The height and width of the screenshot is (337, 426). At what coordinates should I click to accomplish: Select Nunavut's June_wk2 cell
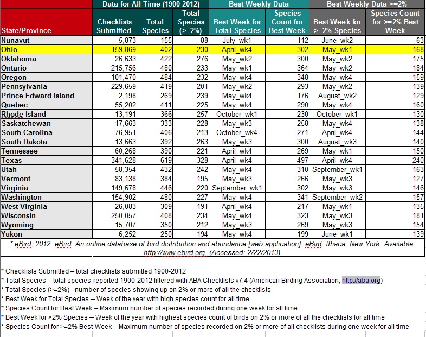coord(337,40)
